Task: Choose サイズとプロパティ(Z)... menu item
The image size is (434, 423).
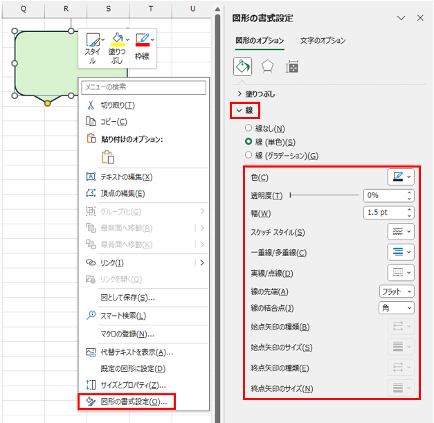Action: point(144,385)
